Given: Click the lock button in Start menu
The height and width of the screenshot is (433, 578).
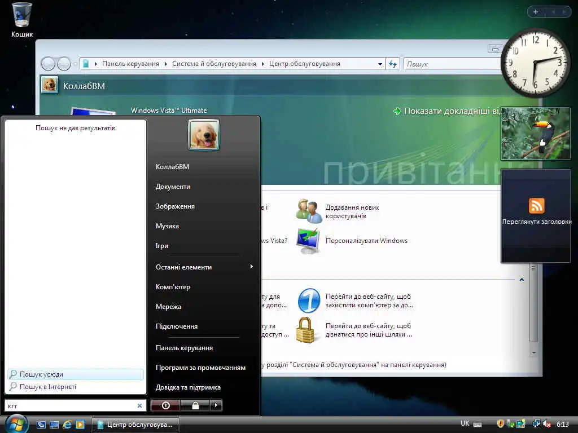Looking at the screenshot, I should (x=195, y=405).
